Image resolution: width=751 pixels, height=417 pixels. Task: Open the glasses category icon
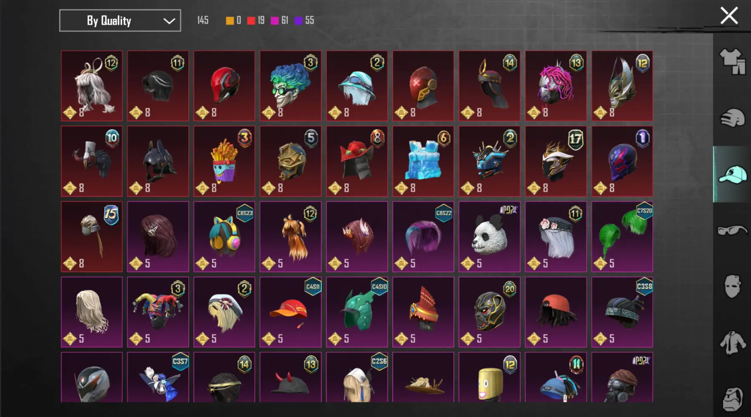click(732, 230)
